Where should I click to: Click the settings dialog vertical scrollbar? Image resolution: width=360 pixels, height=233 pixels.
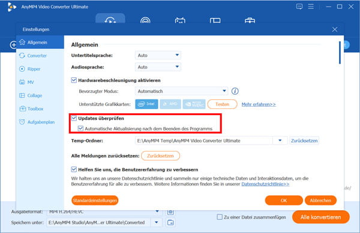point(340,53)
